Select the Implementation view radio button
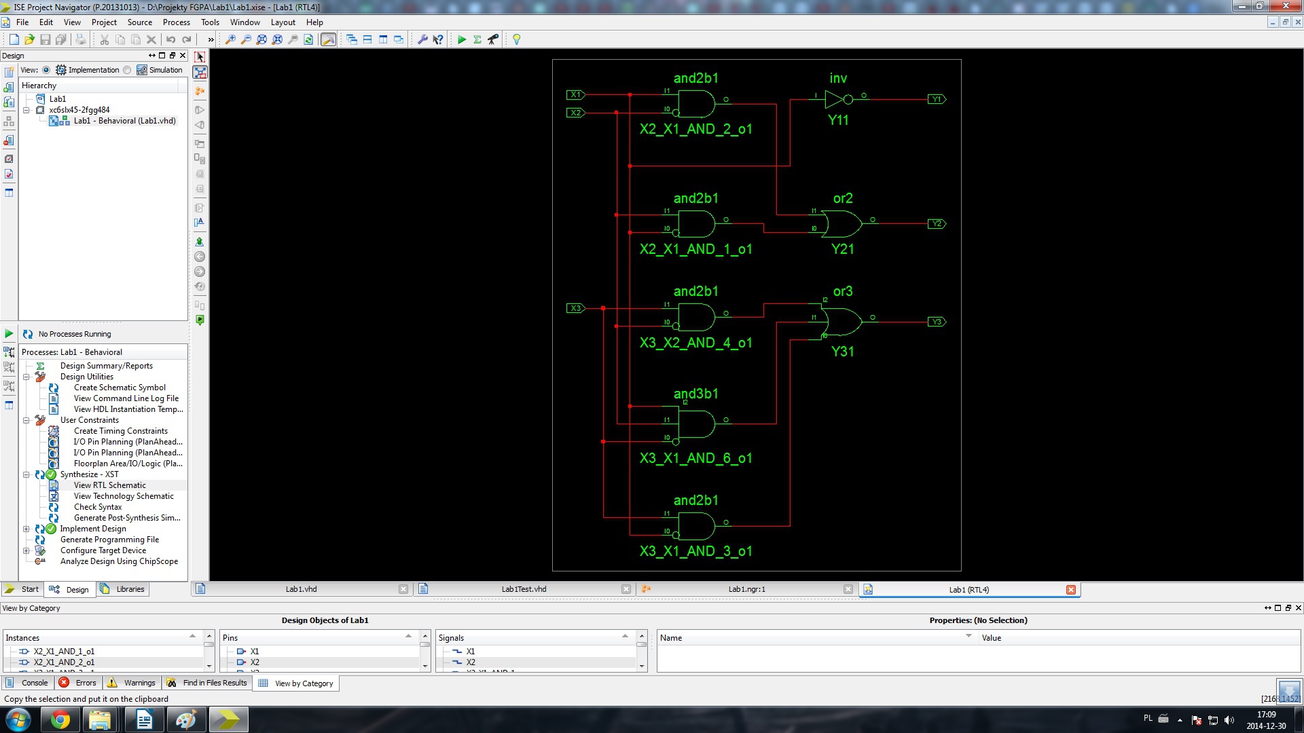Screen dimensions: 1304x733 click(46, 70)
